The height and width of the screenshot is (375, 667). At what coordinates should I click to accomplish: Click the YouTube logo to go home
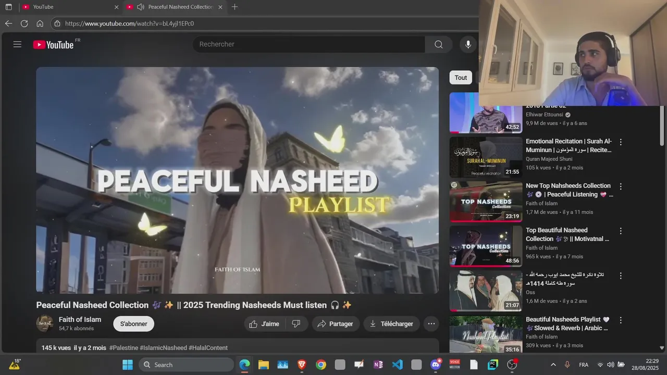coord(54,44)
